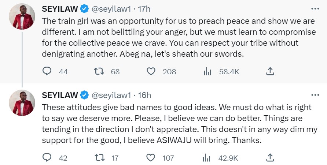Share the second tweet about ASIWAJU
Screen dimensions: 327x165
point(270,158)
